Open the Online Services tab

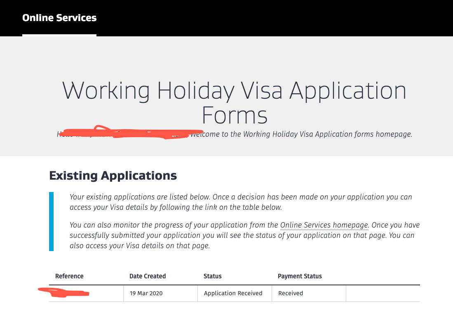pos(59,18)
